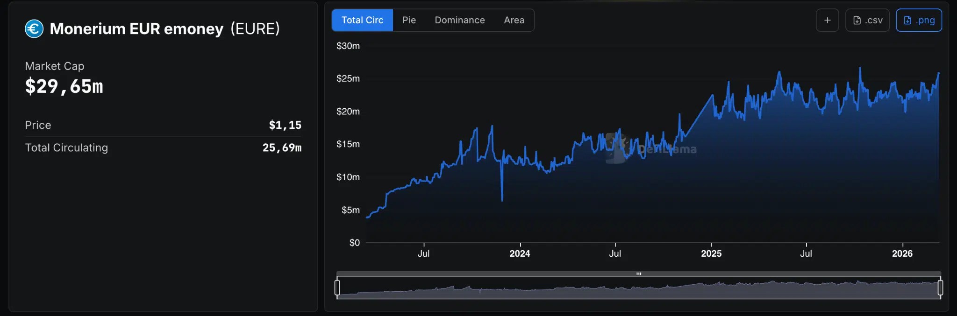
Task: Select the Total Circ chart tab
Action: coord(362,20)
